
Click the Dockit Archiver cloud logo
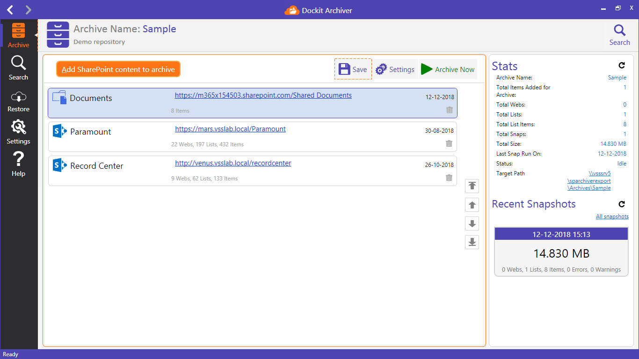pyautogui.click(x=291, y=10)
